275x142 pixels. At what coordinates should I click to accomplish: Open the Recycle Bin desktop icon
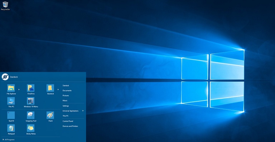click(x=5, y=6)
